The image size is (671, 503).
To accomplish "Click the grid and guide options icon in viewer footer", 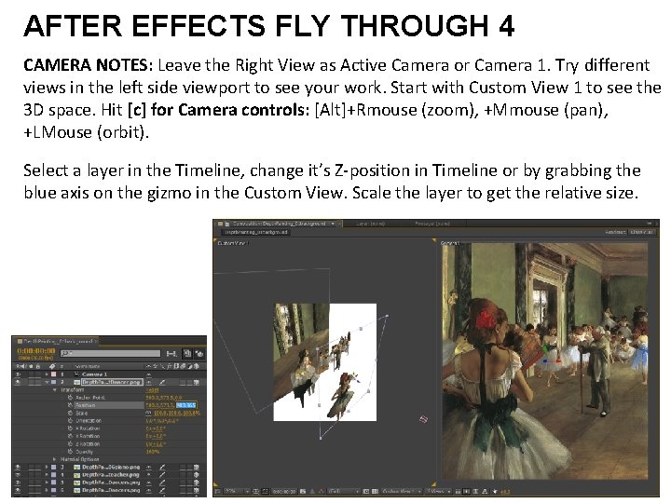I will (256, 492).
